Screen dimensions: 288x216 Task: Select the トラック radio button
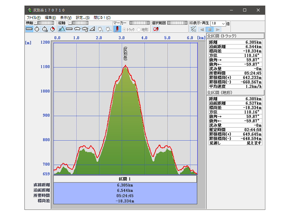pos(124,29)
